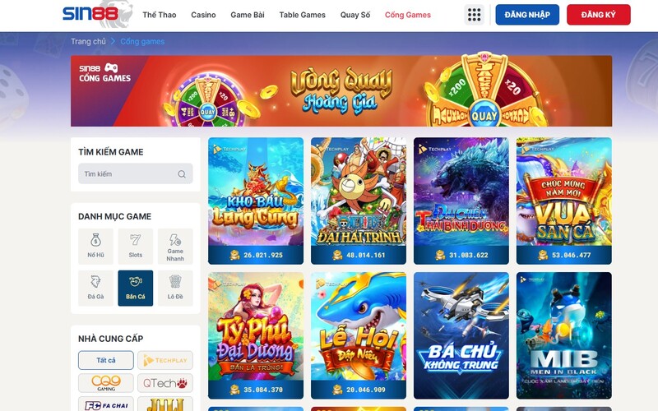Open the Casino menu item
The image size is (658, 411).
click(203, 15)
